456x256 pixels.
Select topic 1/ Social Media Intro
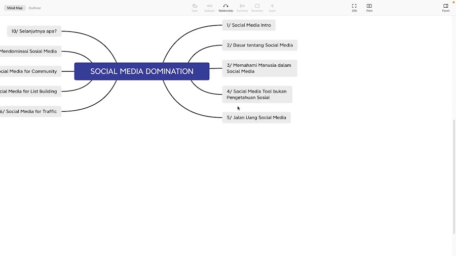249,25
